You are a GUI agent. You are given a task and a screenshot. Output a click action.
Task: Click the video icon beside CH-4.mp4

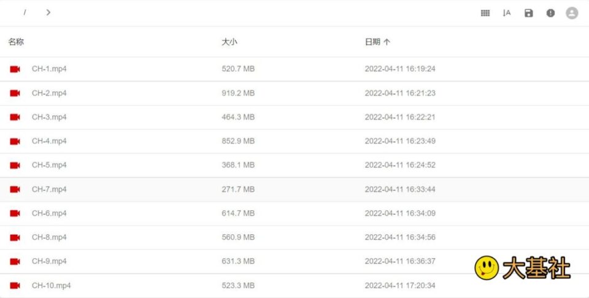point(15,141)
